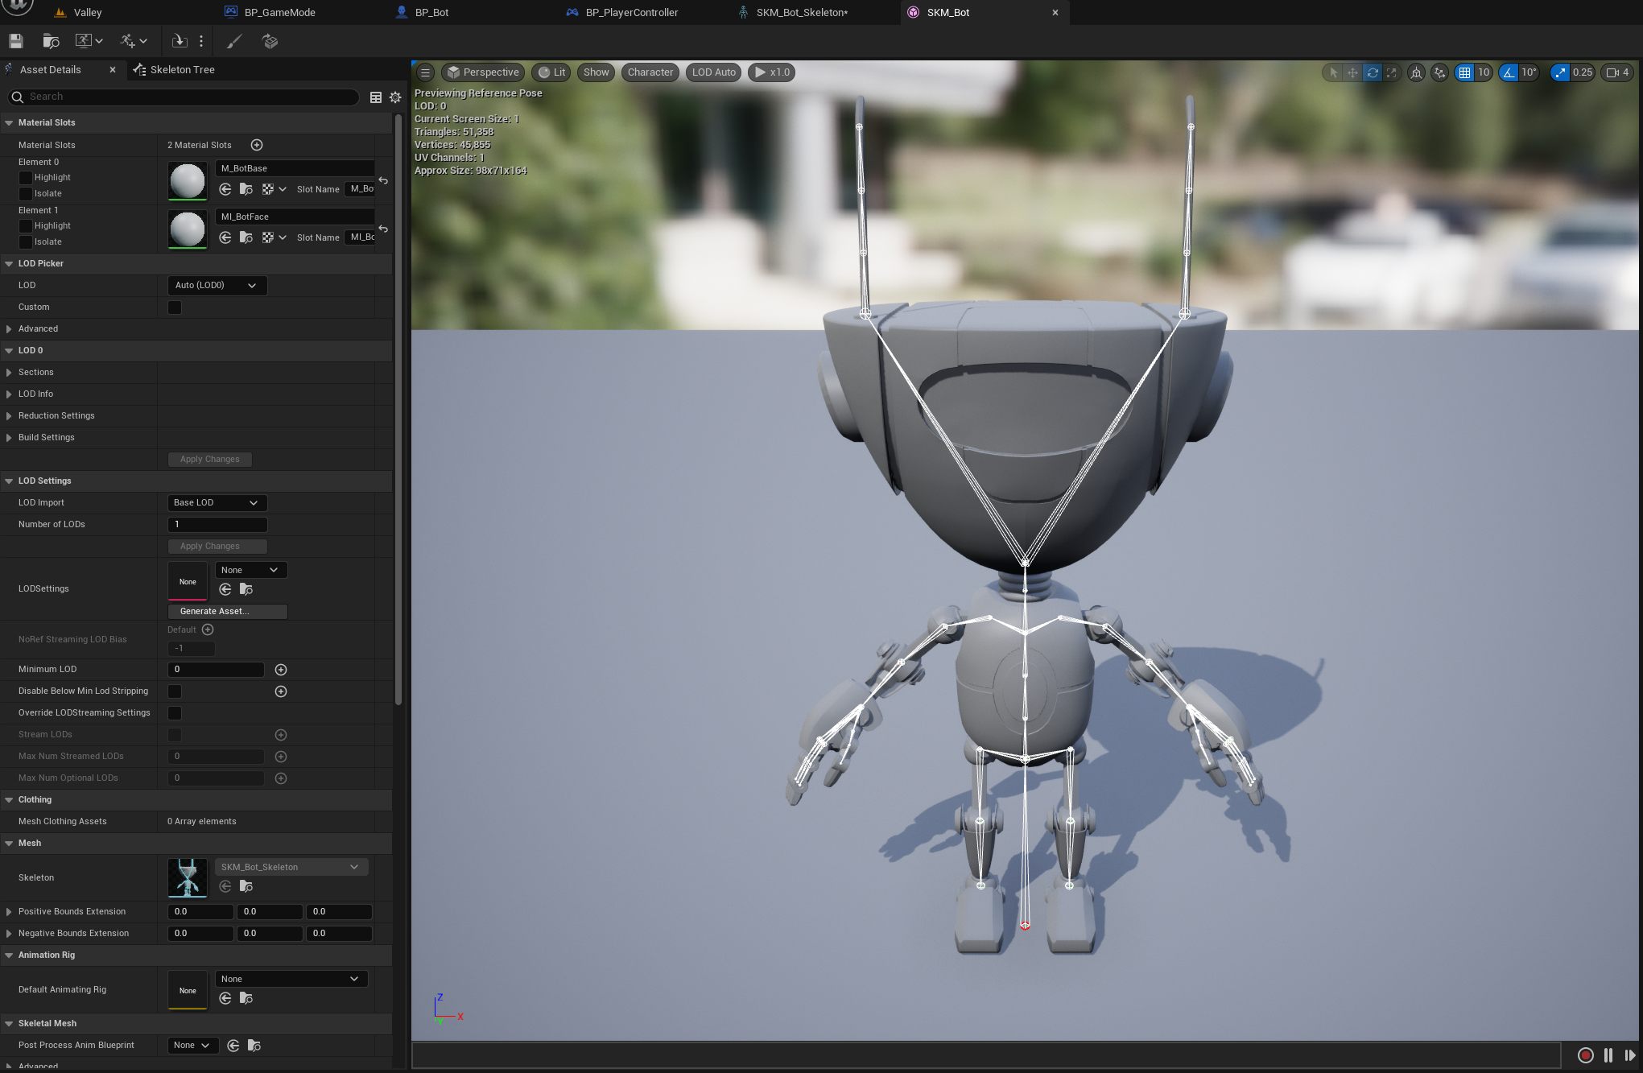Open the LOD Import Base LOD dropdown
Viewport: 1643px width, 1073px height.
click(x=216, y=503)
